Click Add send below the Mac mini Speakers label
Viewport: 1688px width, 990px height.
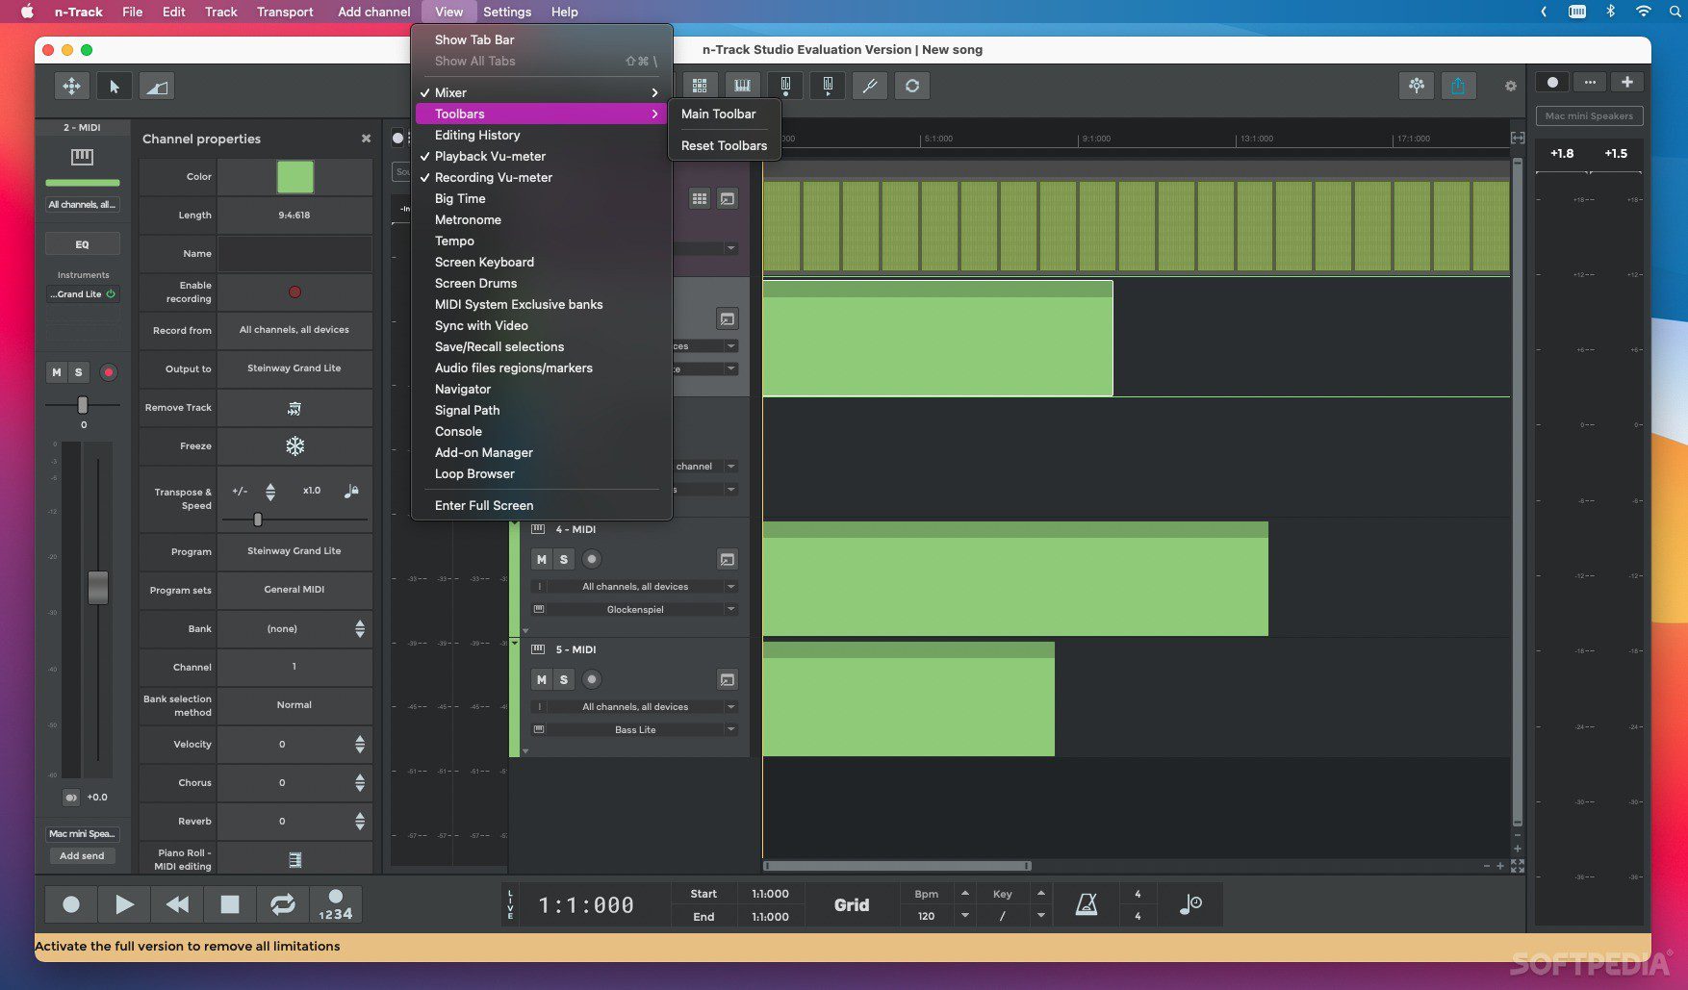tap(82, 855)
